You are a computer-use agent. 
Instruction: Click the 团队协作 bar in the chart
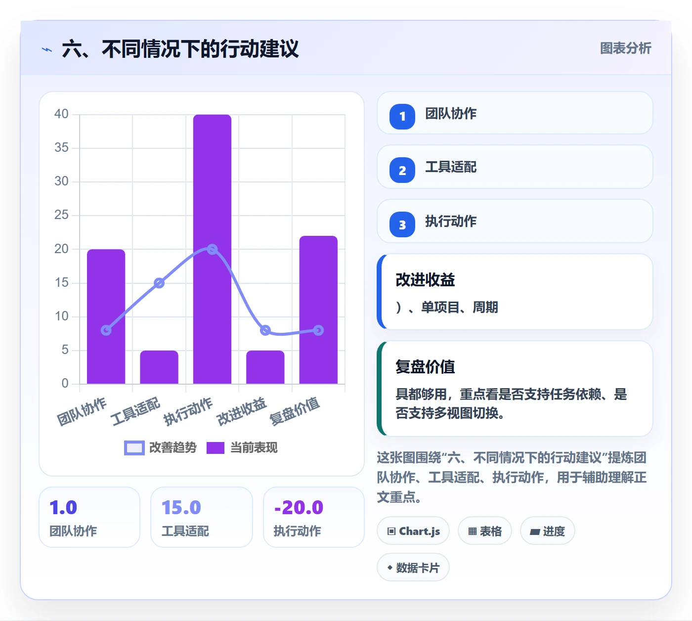[x=106, y=316]
